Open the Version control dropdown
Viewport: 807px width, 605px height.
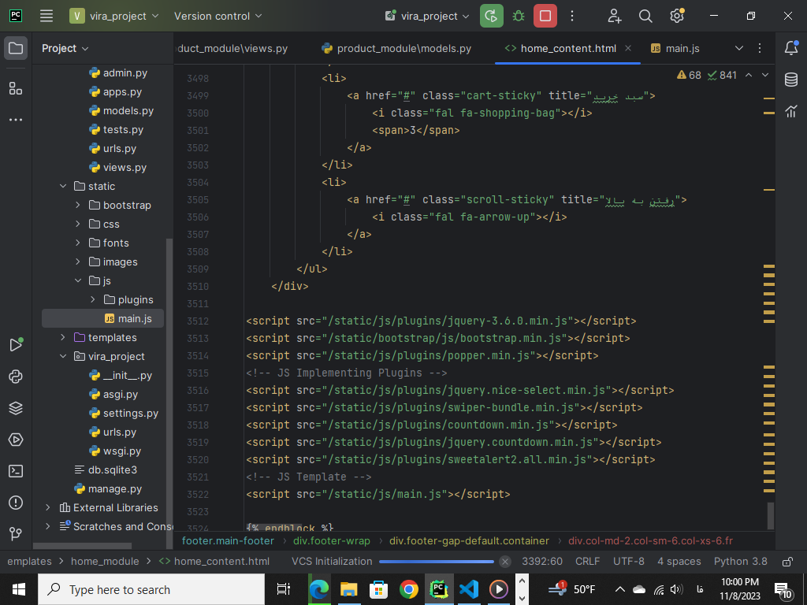tap(218, 16)
